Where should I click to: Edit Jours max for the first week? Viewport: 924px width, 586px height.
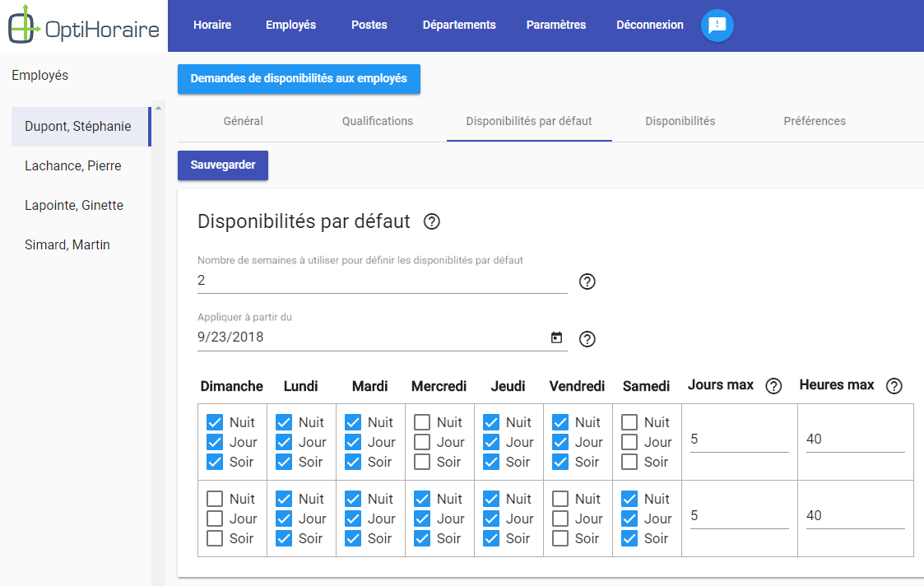739,439
